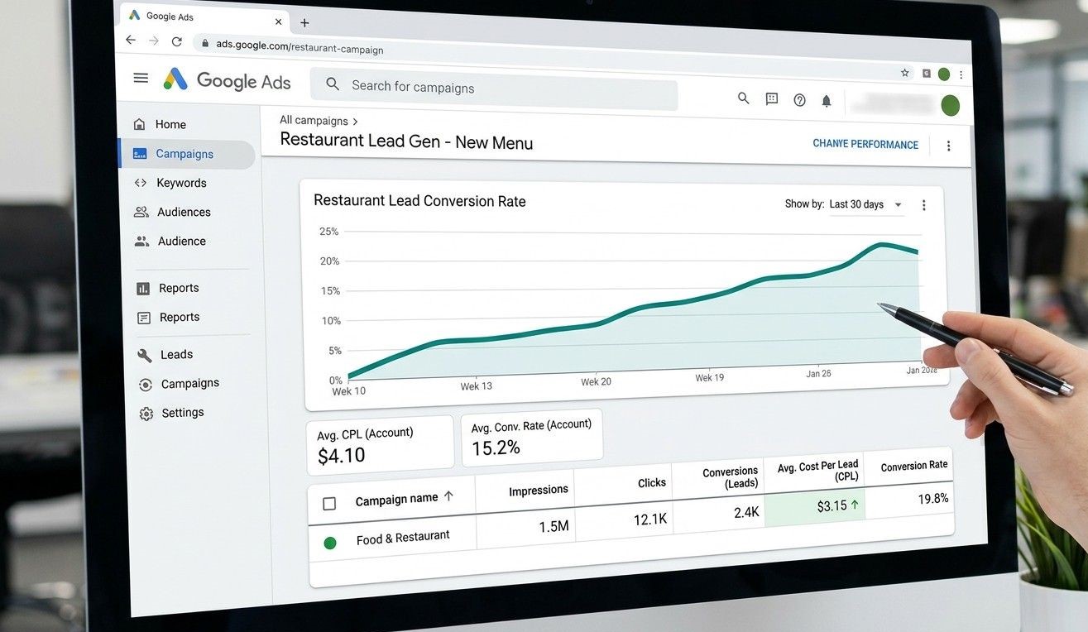Click the browser extension icon
This screenshot has height=632, width=1088.
(x=926, y=74)
